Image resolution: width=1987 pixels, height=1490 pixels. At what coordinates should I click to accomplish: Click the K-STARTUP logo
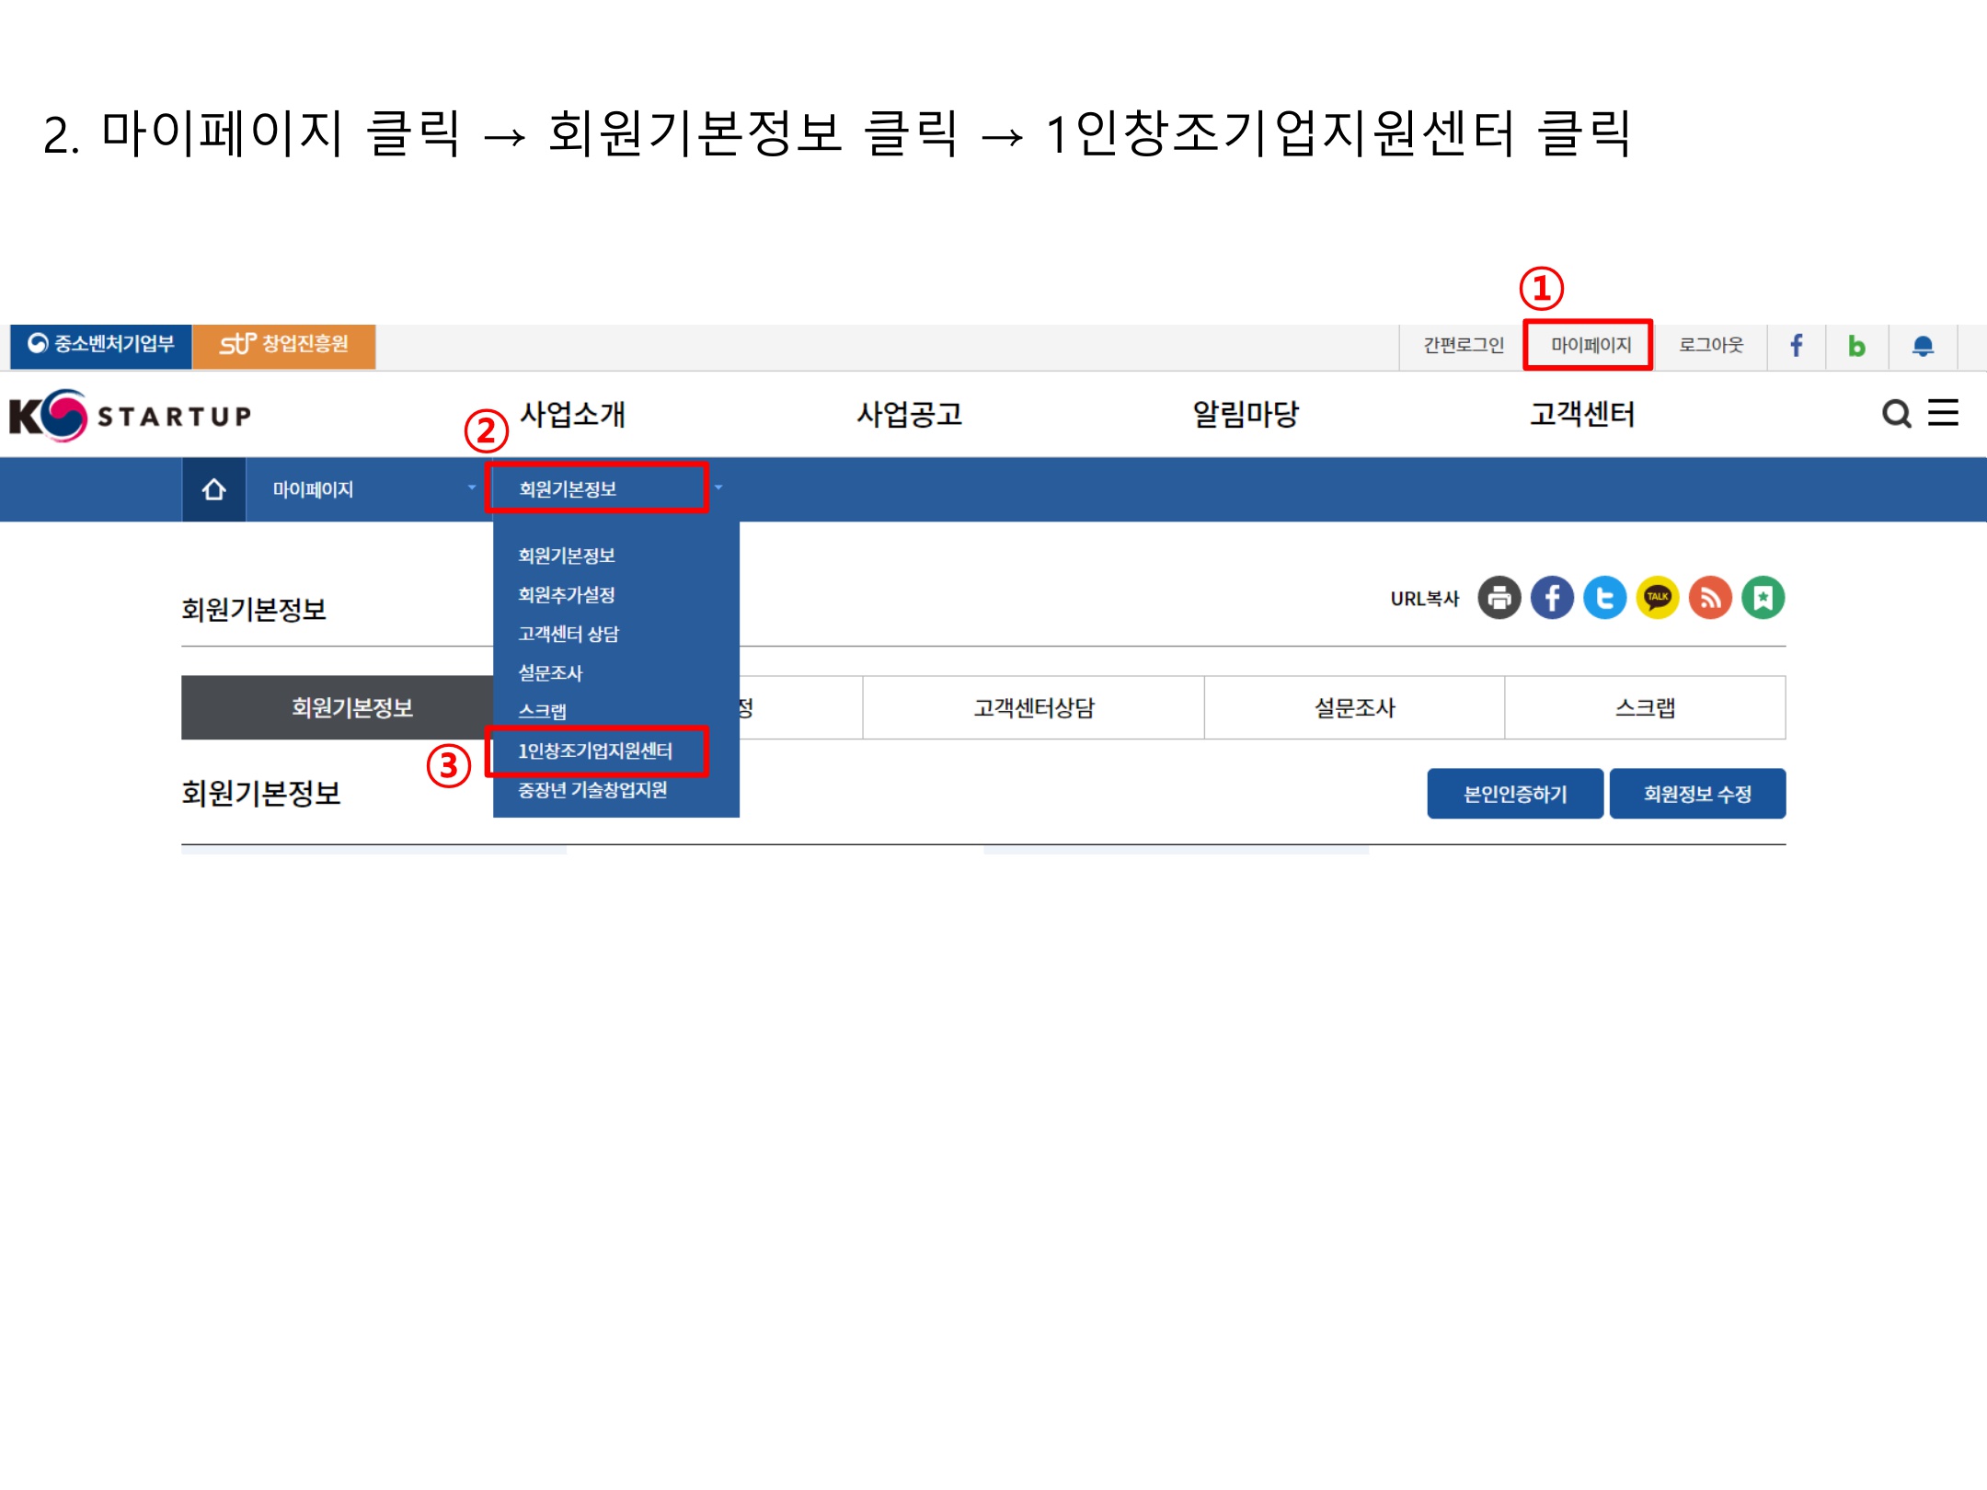point(130,416)
